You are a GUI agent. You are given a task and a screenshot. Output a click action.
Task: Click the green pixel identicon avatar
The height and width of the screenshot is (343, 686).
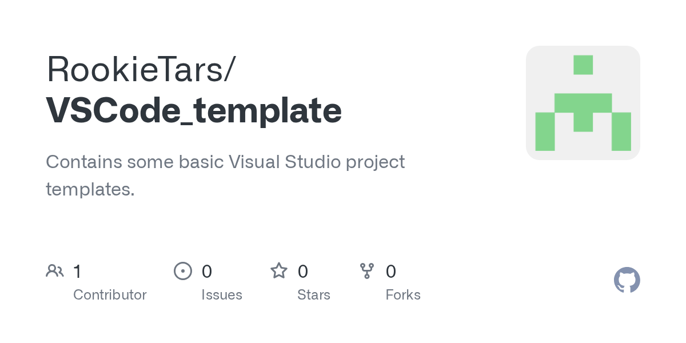(583, 103)
